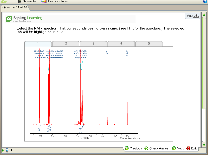The height and width of the screenshot is (156, 208).
Task: Click the blue help question mark icon
Action: 205,1
